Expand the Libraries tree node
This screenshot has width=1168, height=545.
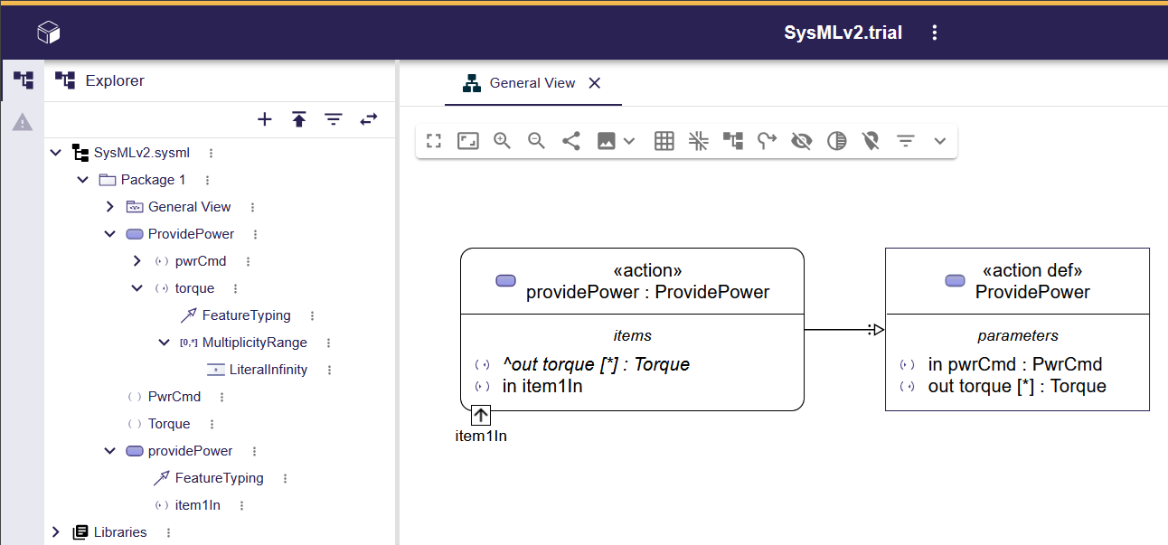(56, 532)
